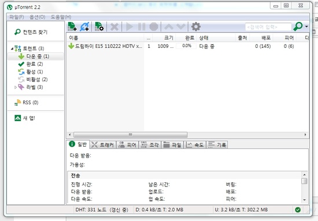
Task: Click the Add Torrent toolbar icon
Action: pyautogui.click(x=72, y=27)
